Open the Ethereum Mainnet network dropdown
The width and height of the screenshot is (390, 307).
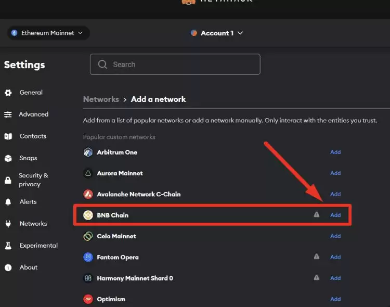coord(48,33)
